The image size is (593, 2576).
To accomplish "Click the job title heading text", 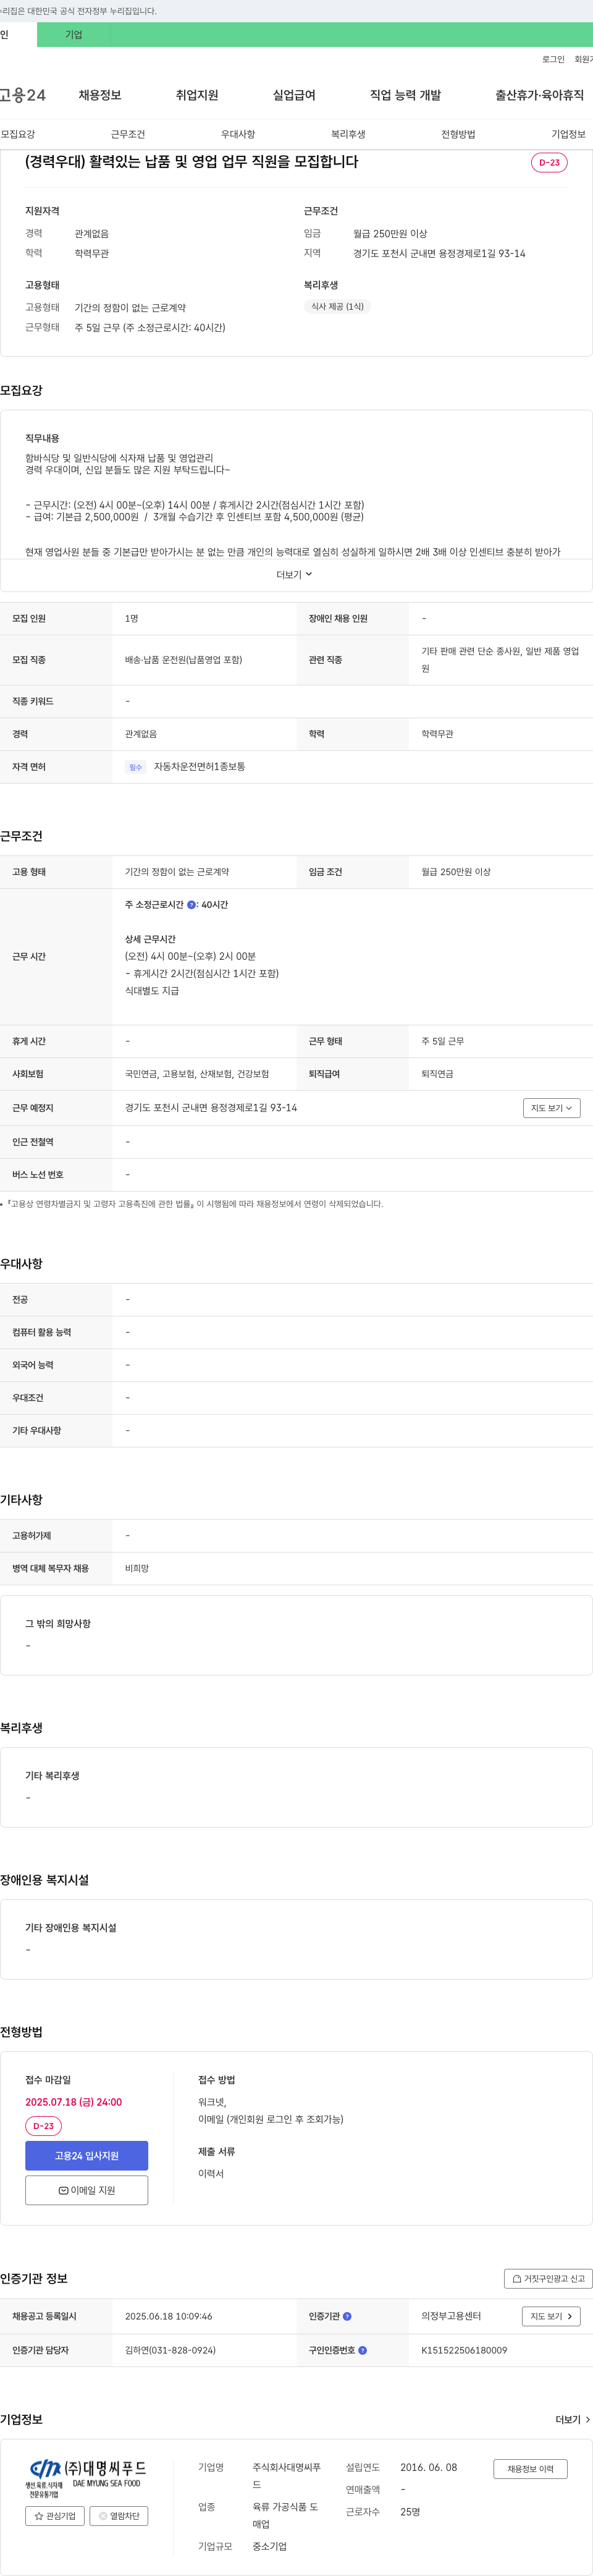I will pos(191,162).
